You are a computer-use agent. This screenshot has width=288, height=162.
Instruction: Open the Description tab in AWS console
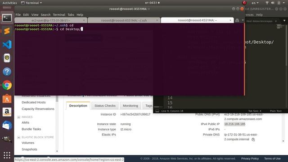pos(78,106)
